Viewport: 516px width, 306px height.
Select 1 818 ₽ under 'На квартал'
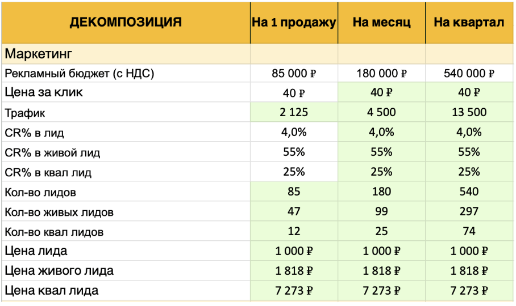coord(469,271)
